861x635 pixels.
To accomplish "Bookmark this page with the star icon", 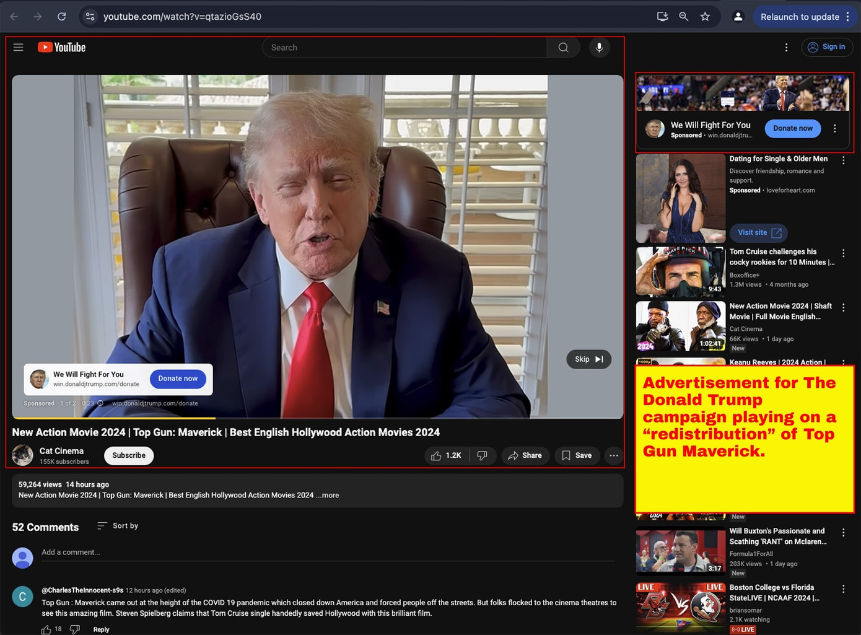I will click(705, 17).
